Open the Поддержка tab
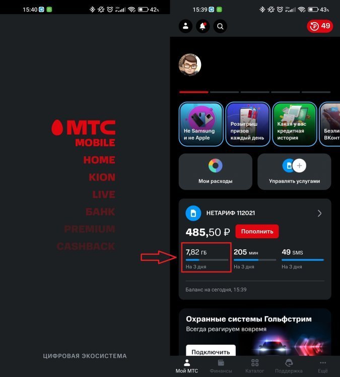Viewport: 340px width, 377px height. coord(289,366)
